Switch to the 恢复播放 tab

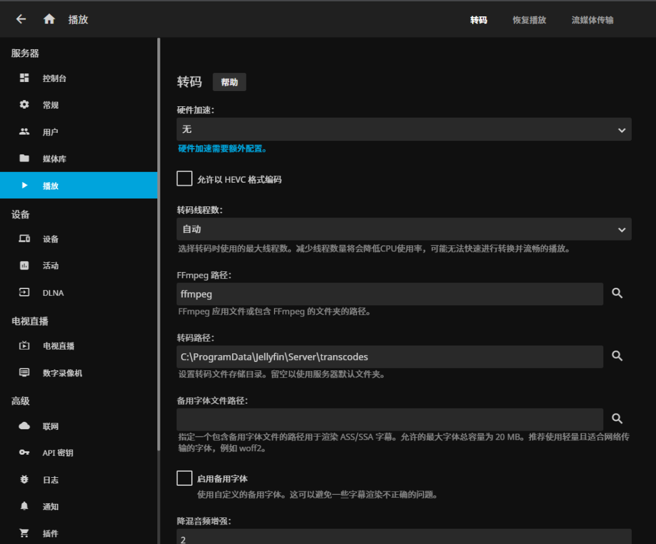click(x=529, y=19)
